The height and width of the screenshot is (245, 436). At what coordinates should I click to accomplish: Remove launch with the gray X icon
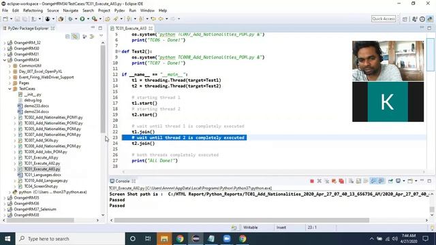(x=320, y=181)
